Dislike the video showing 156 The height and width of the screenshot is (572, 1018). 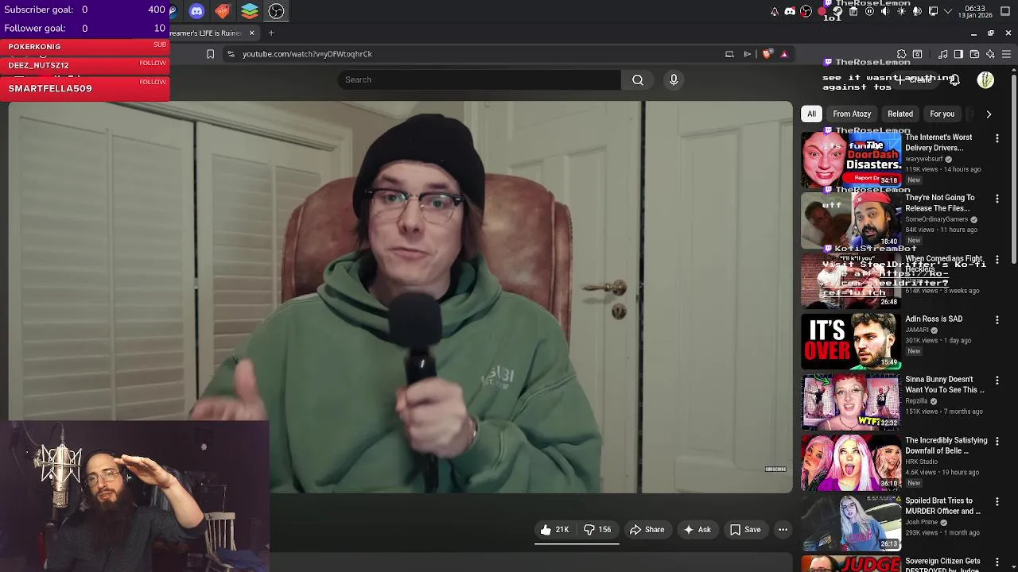[597, 530]
